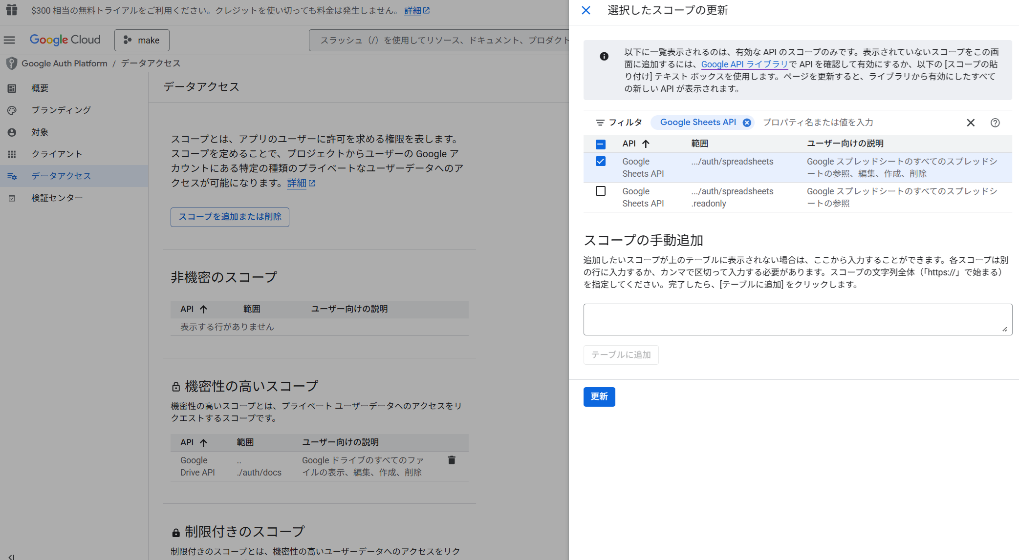The width and height of the screenshot is (1019, 560).
Task: Click the Overview (概要) sidebar icon
Action: point(12,88)
